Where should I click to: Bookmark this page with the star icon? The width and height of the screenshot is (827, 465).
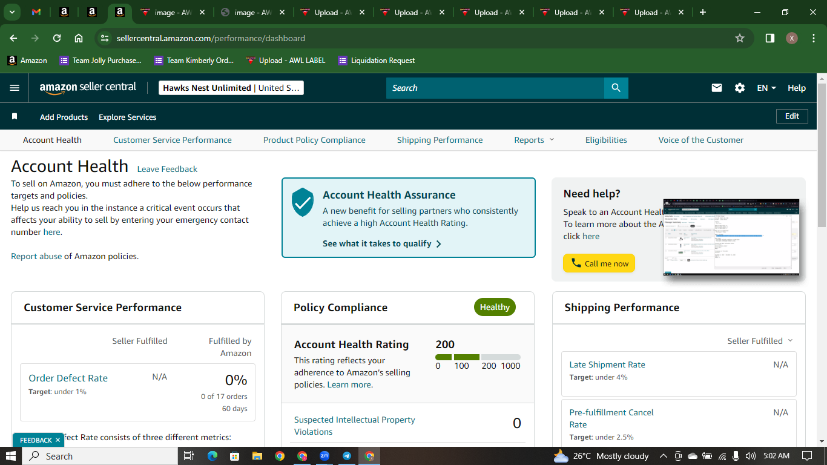(740, 38)
